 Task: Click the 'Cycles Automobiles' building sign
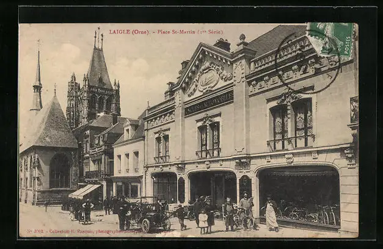tap(209, 103)
